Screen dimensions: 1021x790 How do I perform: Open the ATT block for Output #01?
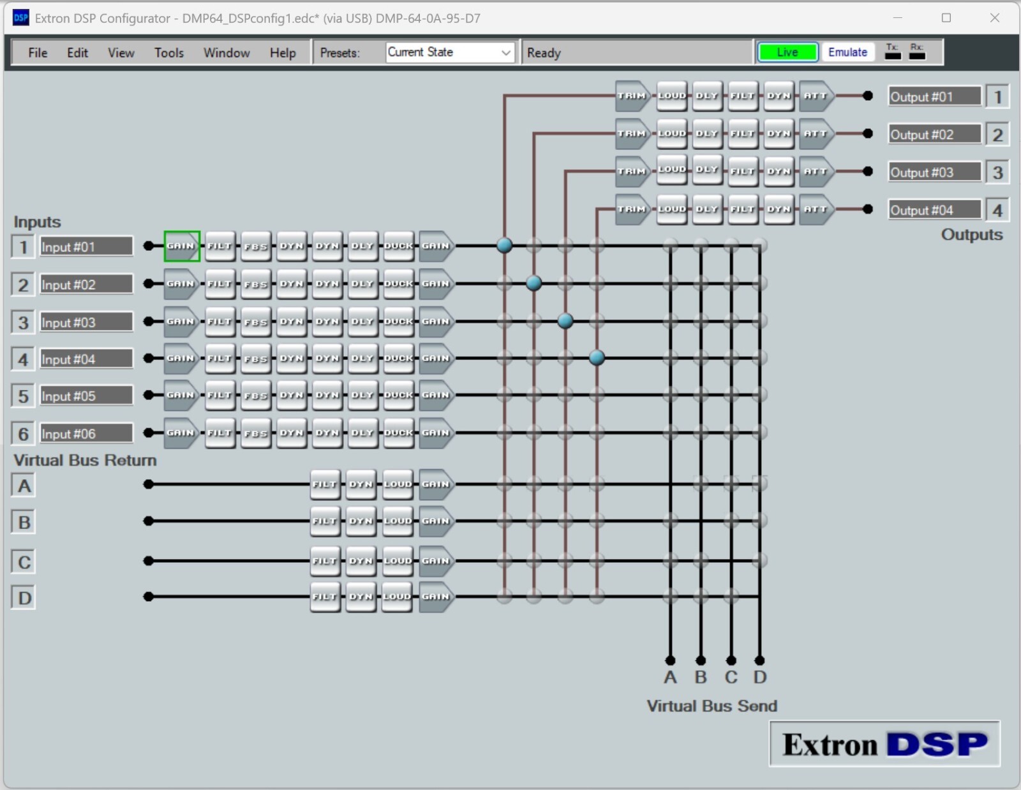816,96
